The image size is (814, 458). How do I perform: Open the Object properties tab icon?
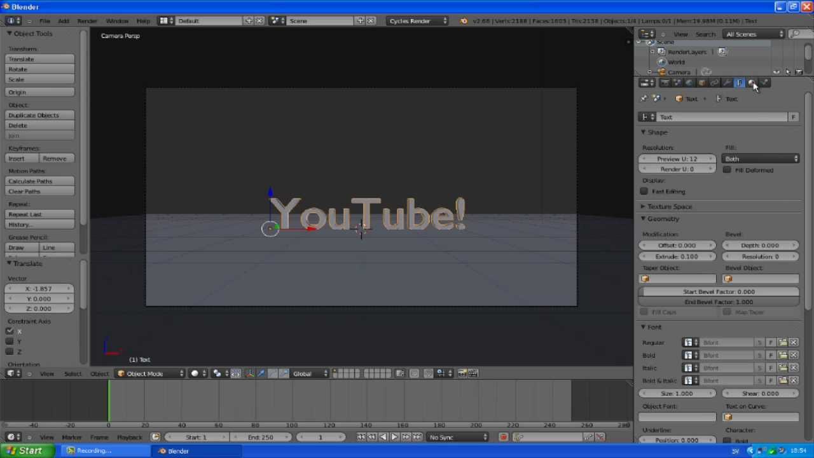[702, 83]
